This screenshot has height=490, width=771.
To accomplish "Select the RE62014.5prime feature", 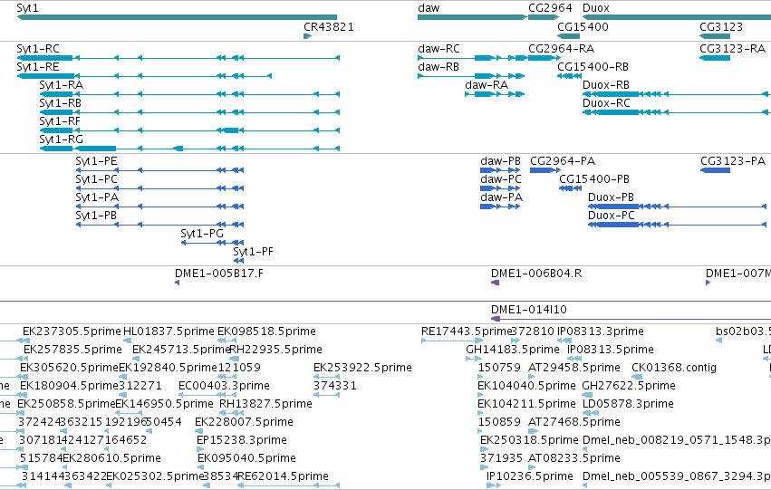I will (x=289, y=485).
